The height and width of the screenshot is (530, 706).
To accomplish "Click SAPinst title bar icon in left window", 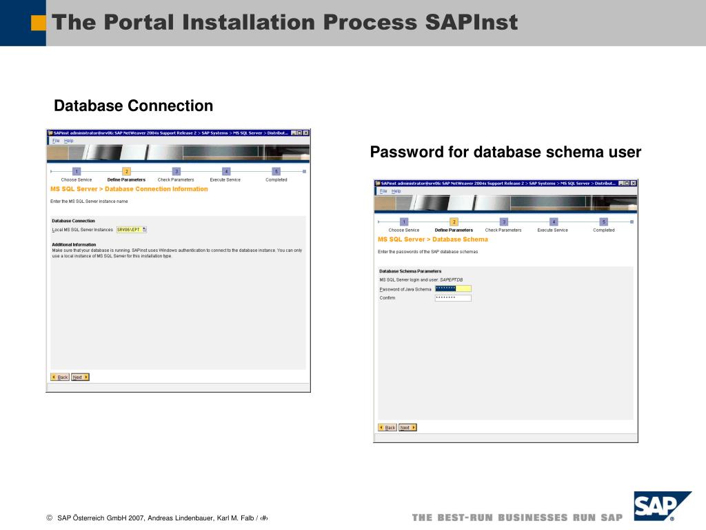I will tap(50, 133).
